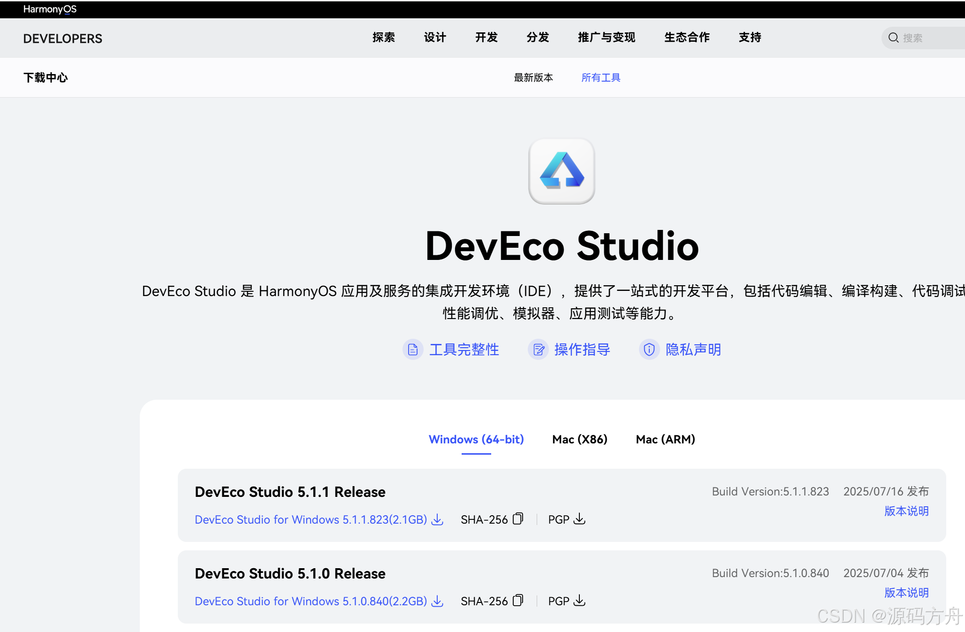Viewport: 965px width, 632px height.
Task: Open the 生态合作 menu
Action: pyautogui.click(x=687, y=38)
